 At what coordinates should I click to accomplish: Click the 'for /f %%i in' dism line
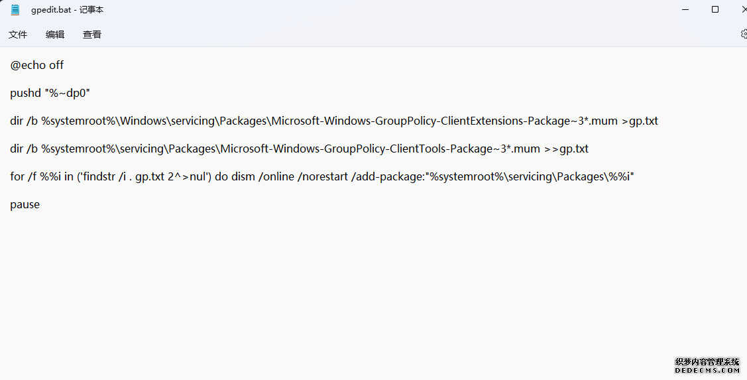click(x=322, y=177)
